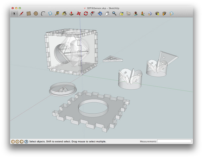Select the flat jigsaw panel with round hole
The width and height of the screenshot is (203, 158).
(x=91, y=111)
